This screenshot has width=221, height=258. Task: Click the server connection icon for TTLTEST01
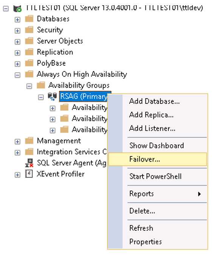click(x=17, y=8)
